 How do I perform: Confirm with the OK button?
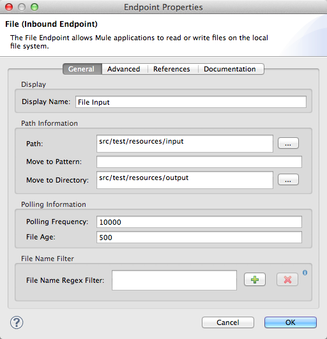(291, 322)
